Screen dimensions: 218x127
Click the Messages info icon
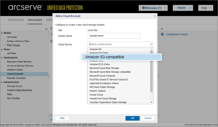coord(144,8)
